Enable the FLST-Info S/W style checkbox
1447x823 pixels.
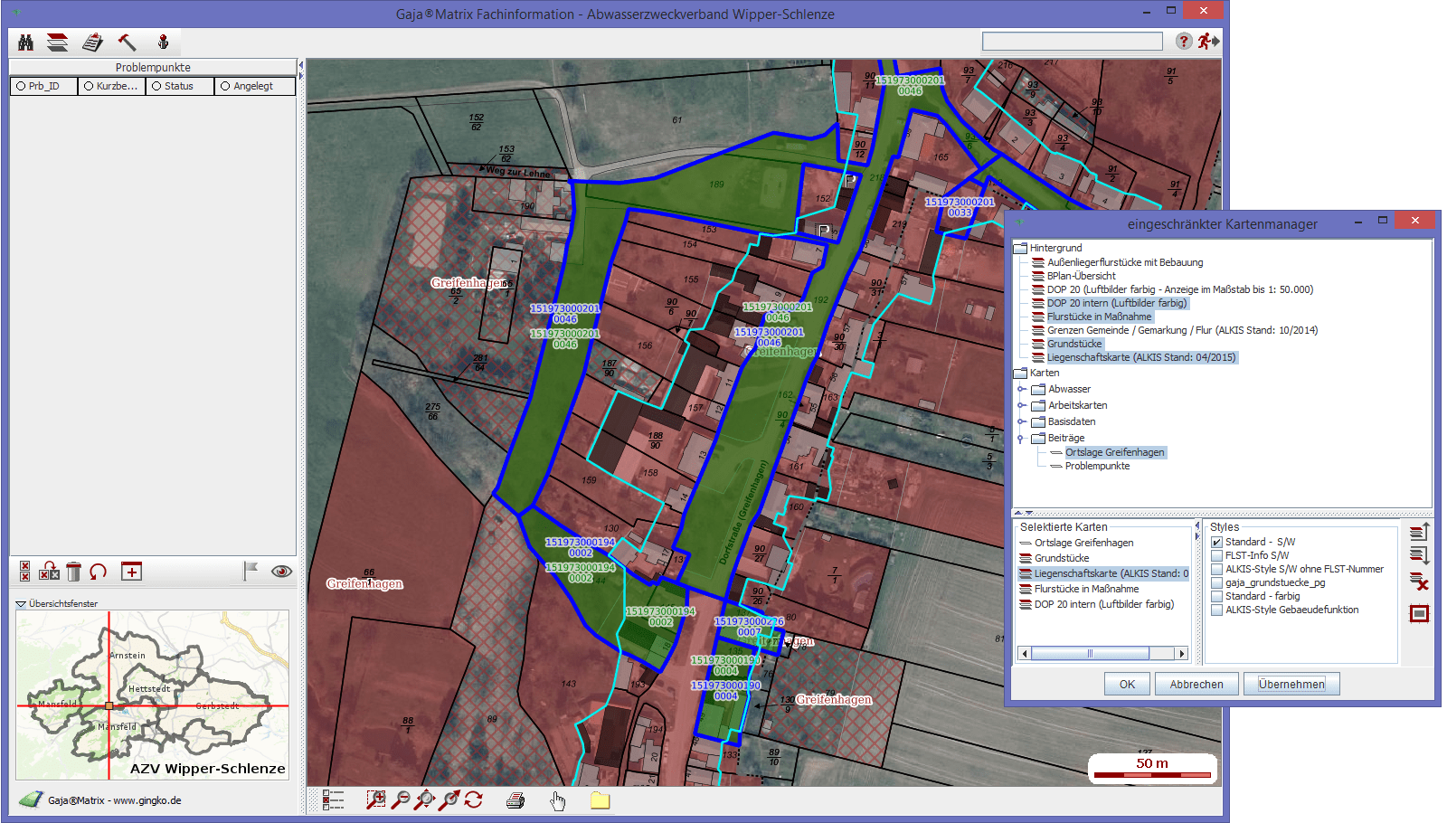pyautogui.click(x=1217, y=556)
